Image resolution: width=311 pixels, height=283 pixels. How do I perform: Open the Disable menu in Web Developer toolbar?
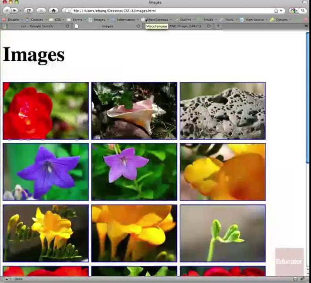13,20
